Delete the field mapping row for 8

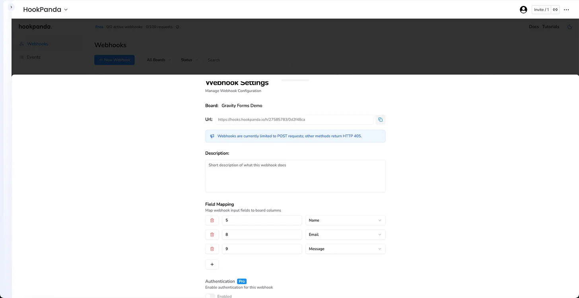[x=212, y=235]
